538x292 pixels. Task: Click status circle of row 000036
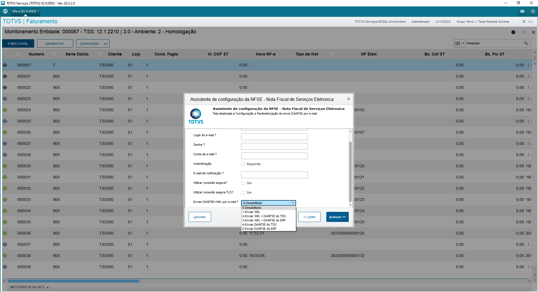pos(5,233)
